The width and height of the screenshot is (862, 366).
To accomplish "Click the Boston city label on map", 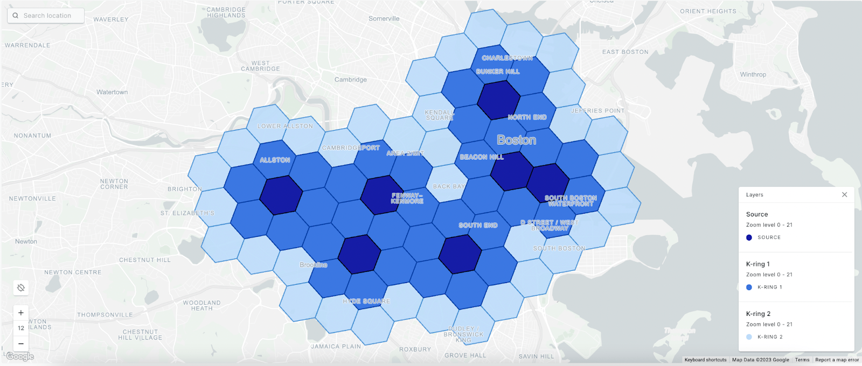I will tap(516, 140).
